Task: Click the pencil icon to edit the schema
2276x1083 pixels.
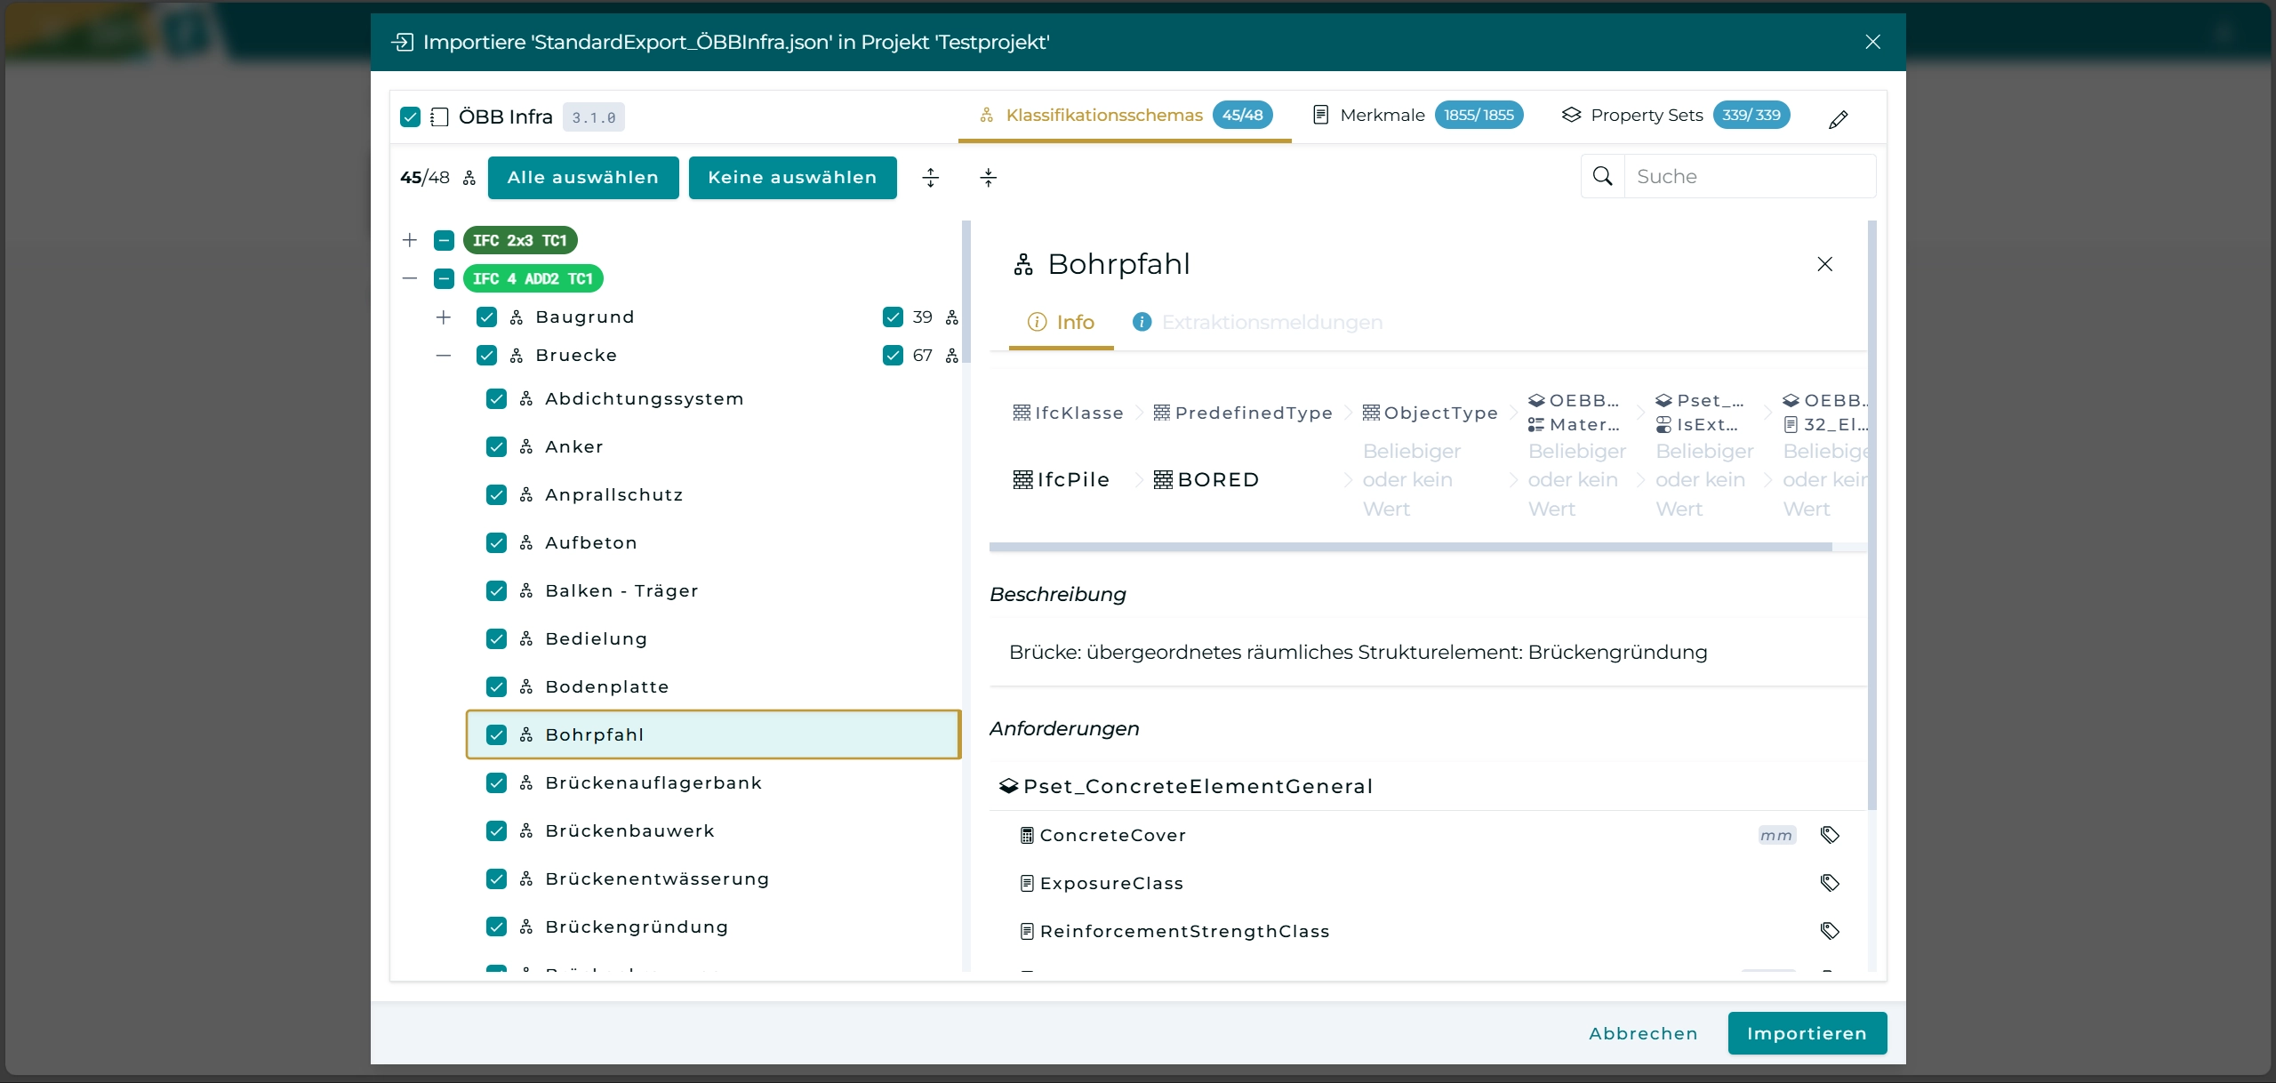Action: pyautogui.click(x=1839, y=118)
